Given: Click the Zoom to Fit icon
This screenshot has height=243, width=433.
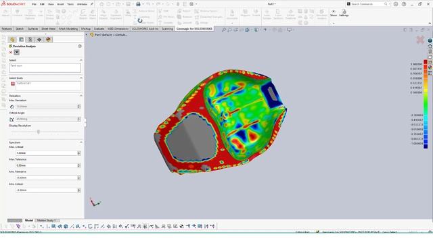Looking at the screenshot, I should [x=224, y=30].
